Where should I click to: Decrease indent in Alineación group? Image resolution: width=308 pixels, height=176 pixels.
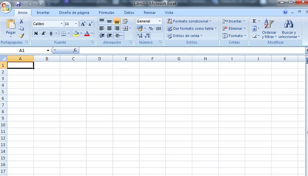102,36
